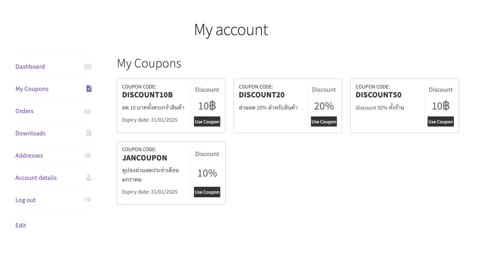Click the Dashboard gauge icon in sidebar
The image size is (496, 266).
coord(88,67)
